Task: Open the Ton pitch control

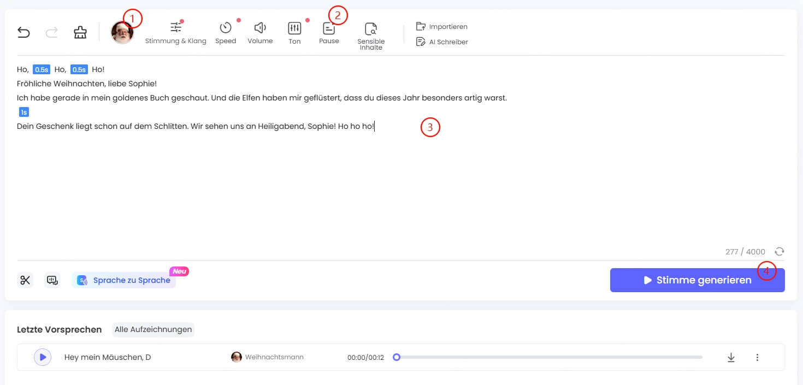Action: pyautogui.click(x=294, y=33)
